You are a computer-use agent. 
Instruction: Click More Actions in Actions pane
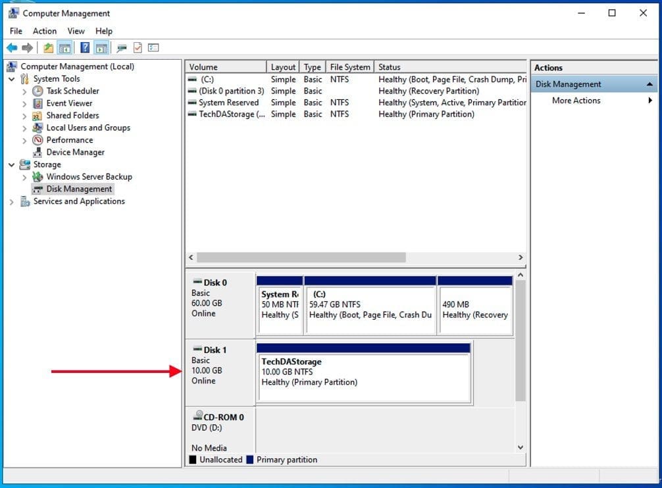point(576,101)
